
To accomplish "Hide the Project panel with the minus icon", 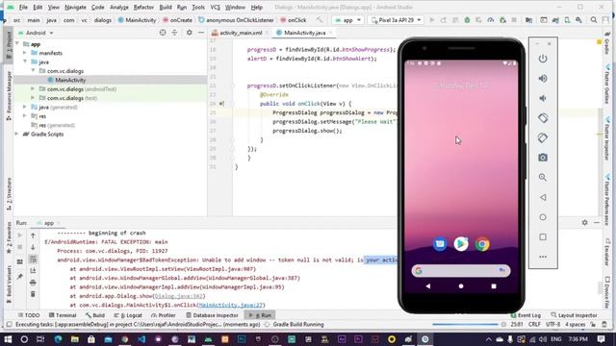I will (201, 33).
